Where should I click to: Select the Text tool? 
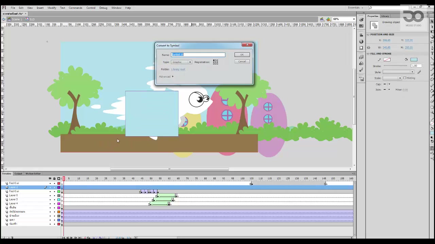432,53
